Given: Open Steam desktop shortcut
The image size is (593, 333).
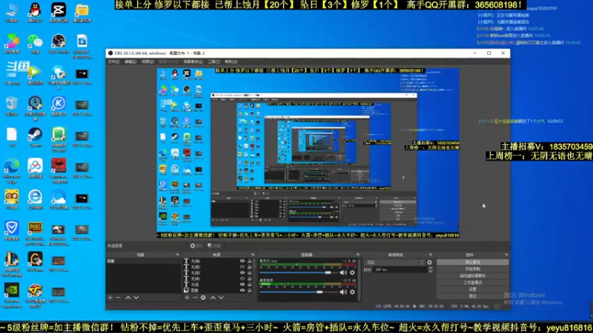Looking at the screenshot, I should tap(35, 138).
